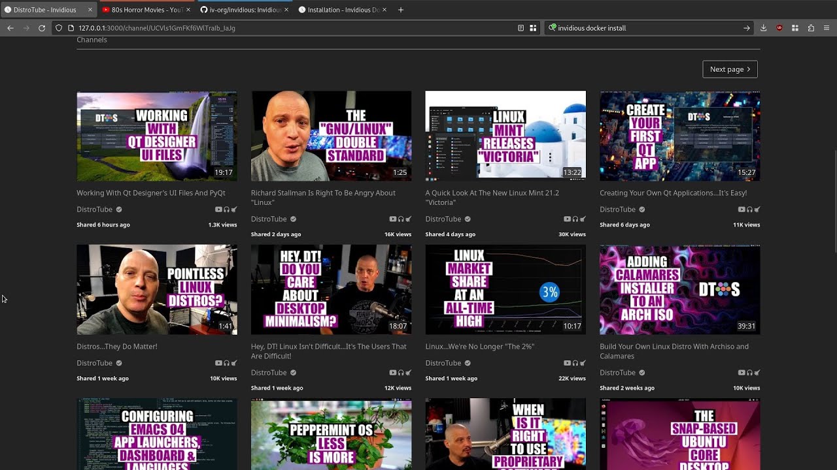Click headphones audio icon for Qt Designer's UI Files video
This screenshot has height=470, width=837.
click(x=226, y=210)
